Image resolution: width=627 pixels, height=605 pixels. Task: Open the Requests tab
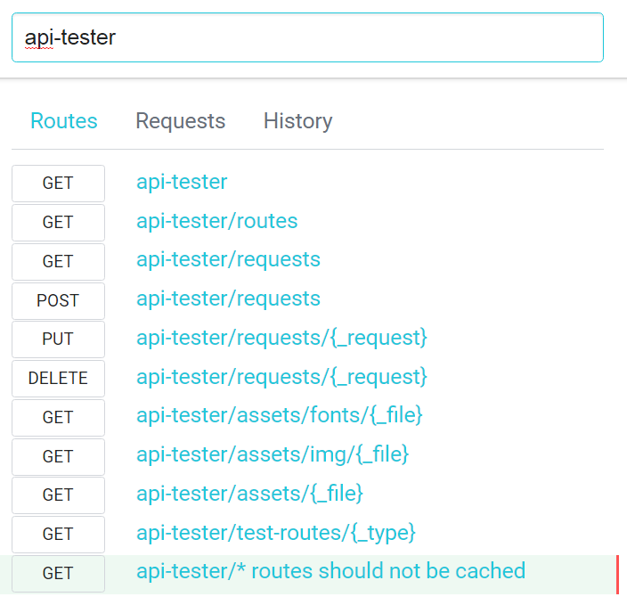point(180,121)
